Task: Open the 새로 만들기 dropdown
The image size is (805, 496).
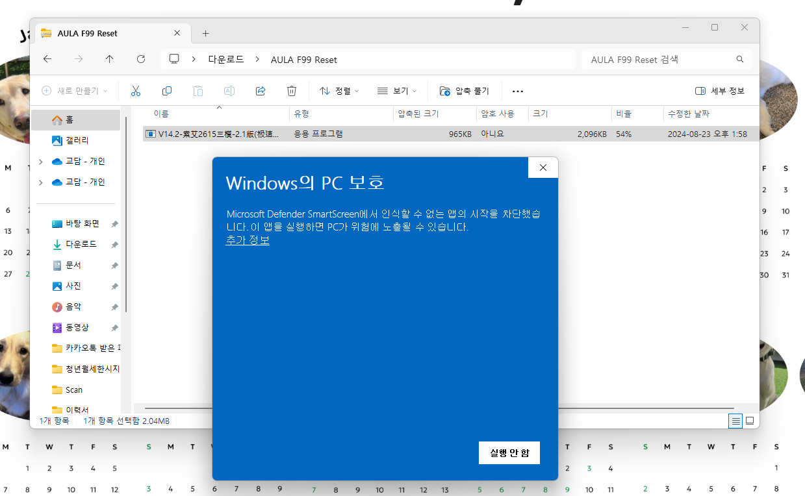Action: [75, 91]
